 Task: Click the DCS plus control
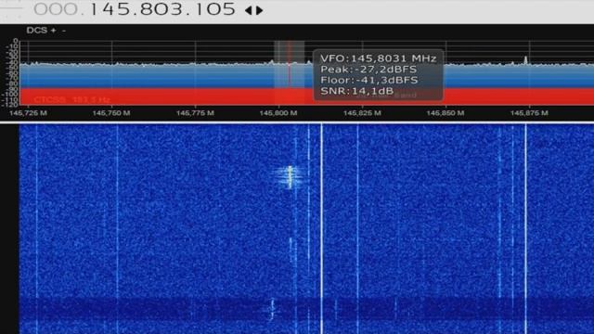pyautogui.click(x=54, y=31)
